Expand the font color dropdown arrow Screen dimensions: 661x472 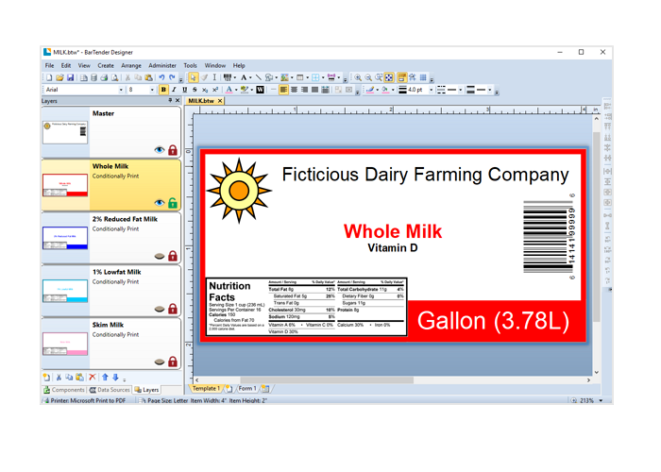[x=236, y=90]
